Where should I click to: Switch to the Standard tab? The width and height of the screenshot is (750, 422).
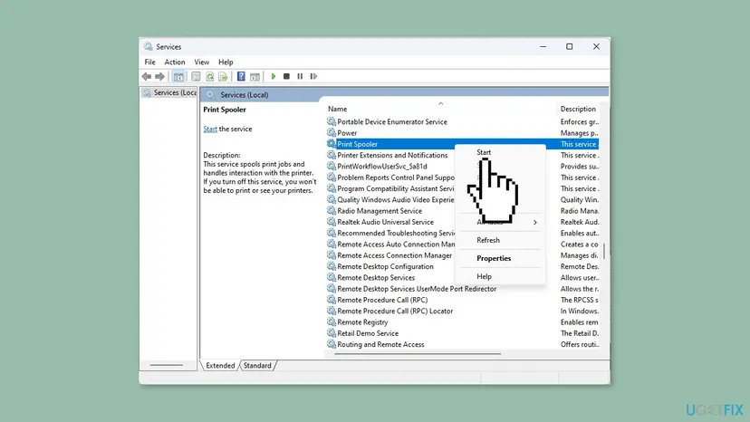click(257, 366)
